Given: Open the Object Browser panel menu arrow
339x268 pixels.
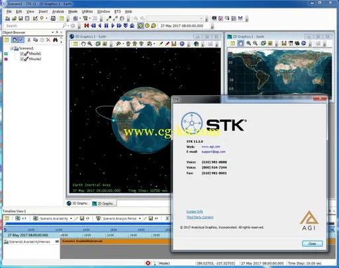Looking at the screenshot, I should click(x=52, y=32).
